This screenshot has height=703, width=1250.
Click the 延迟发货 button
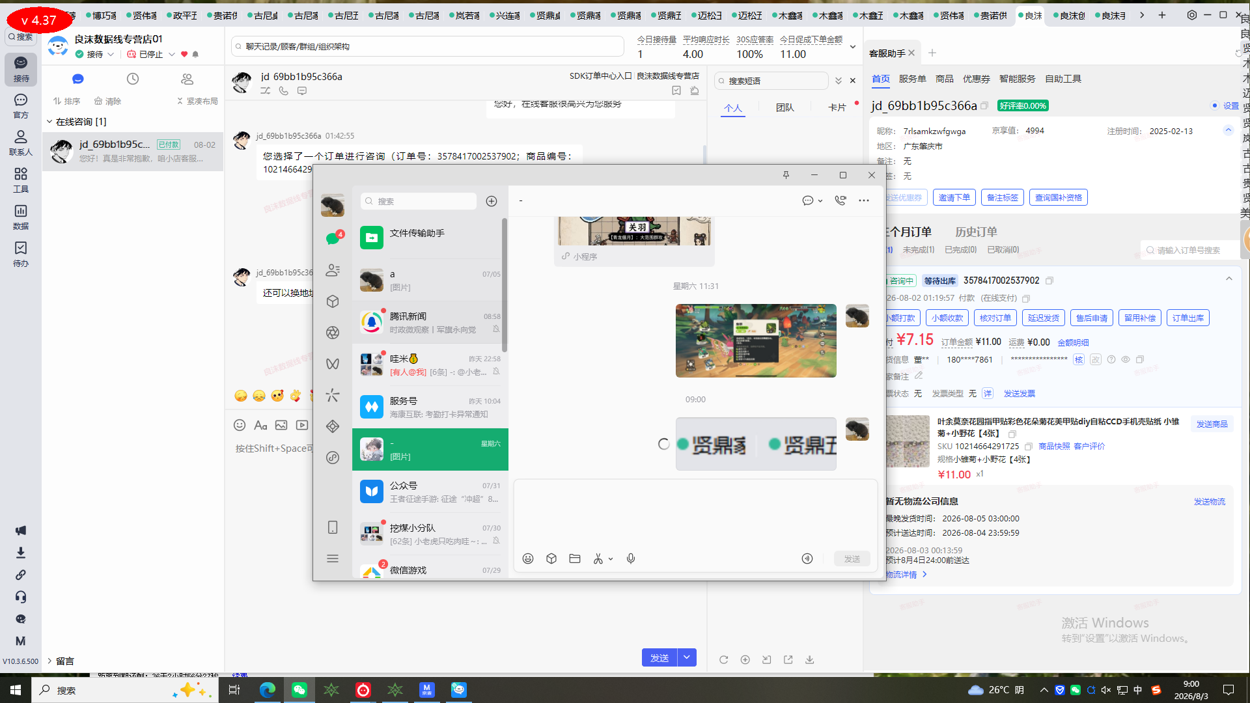[1043, 318]
